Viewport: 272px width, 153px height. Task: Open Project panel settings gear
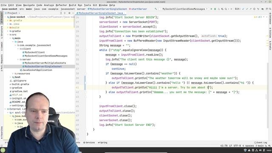[x=69, y=13]
